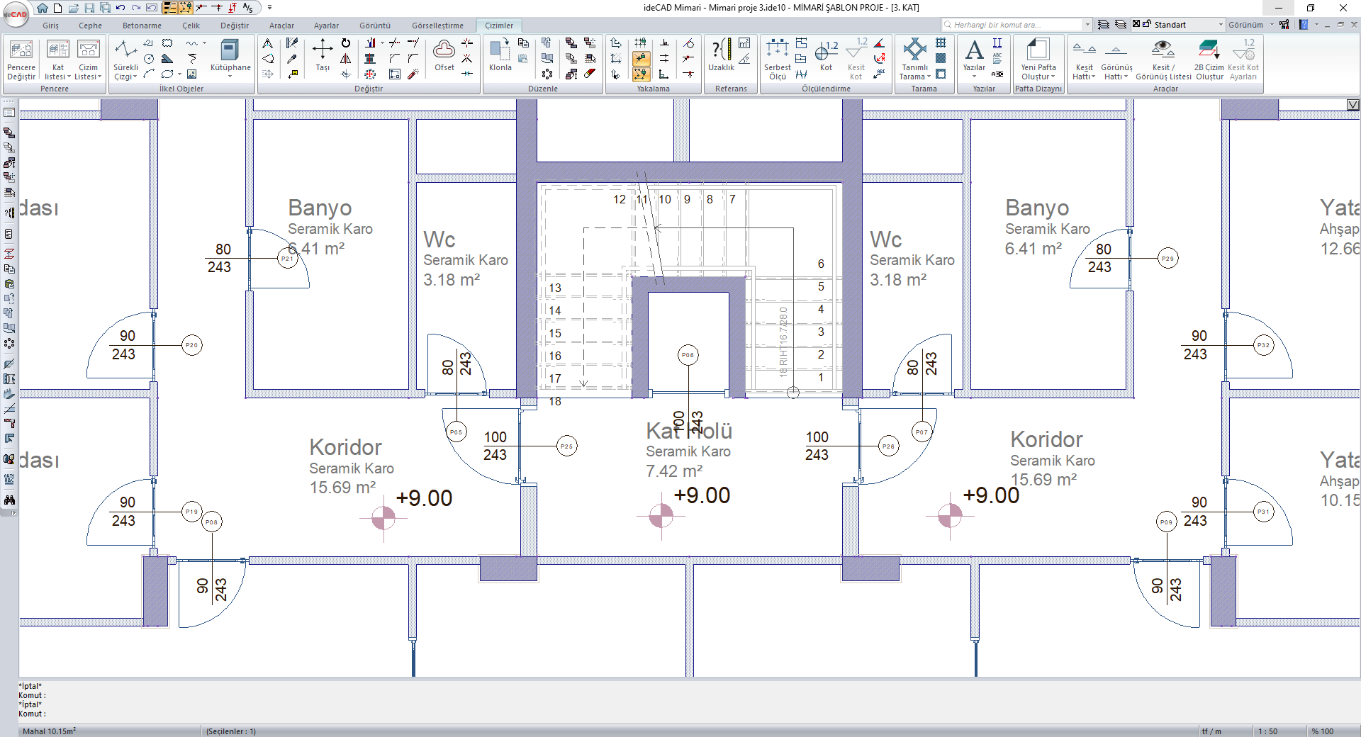Undo the last action

click(121, 8)
